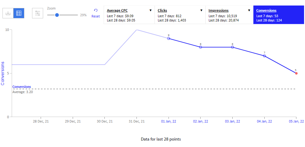The image size is (305, 147).
Task: Click the 05 Jan, 22 axis label
Action: click(296, 122)
